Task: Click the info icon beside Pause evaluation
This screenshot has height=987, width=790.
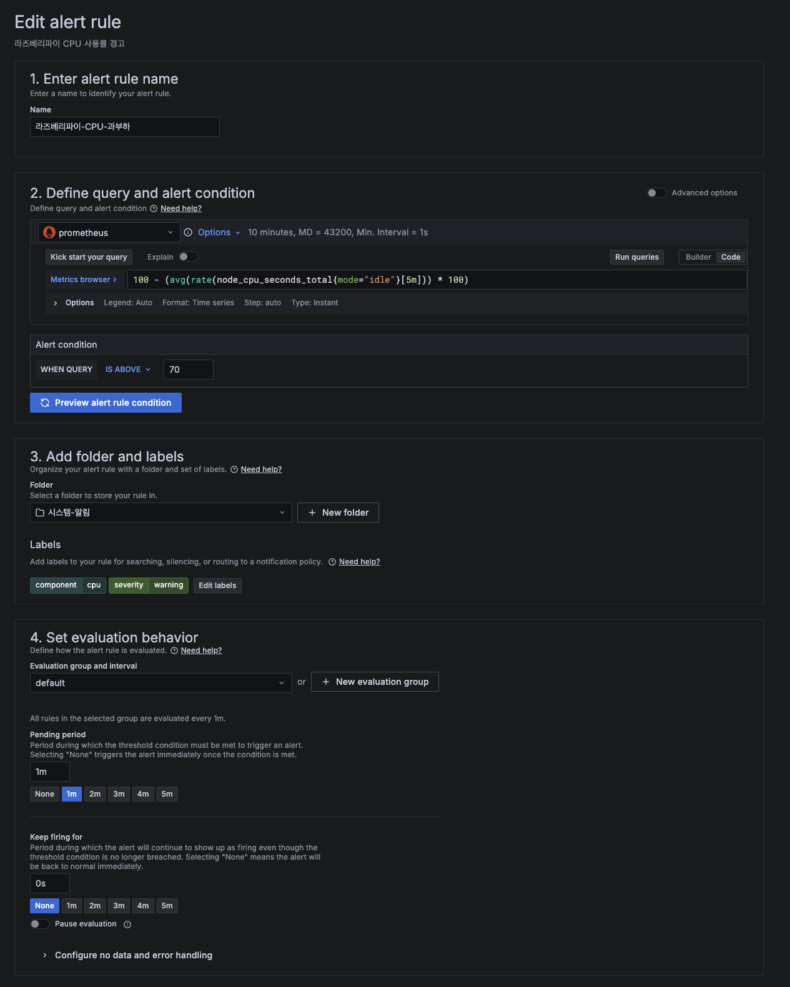Action: pos(127,925)
